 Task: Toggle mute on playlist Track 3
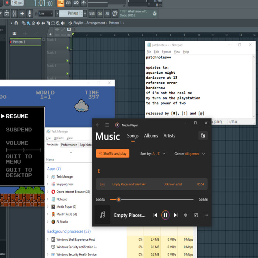(67, 74)
